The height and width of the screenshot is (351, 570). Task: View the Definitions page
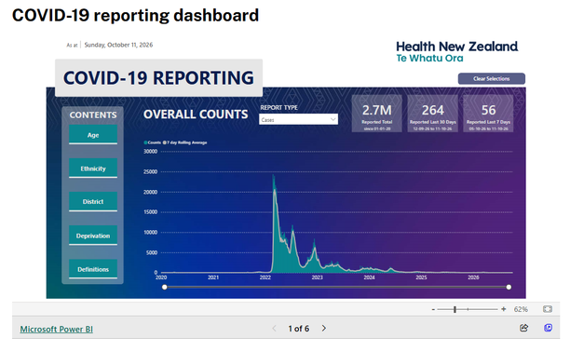(x=93, y=269)
